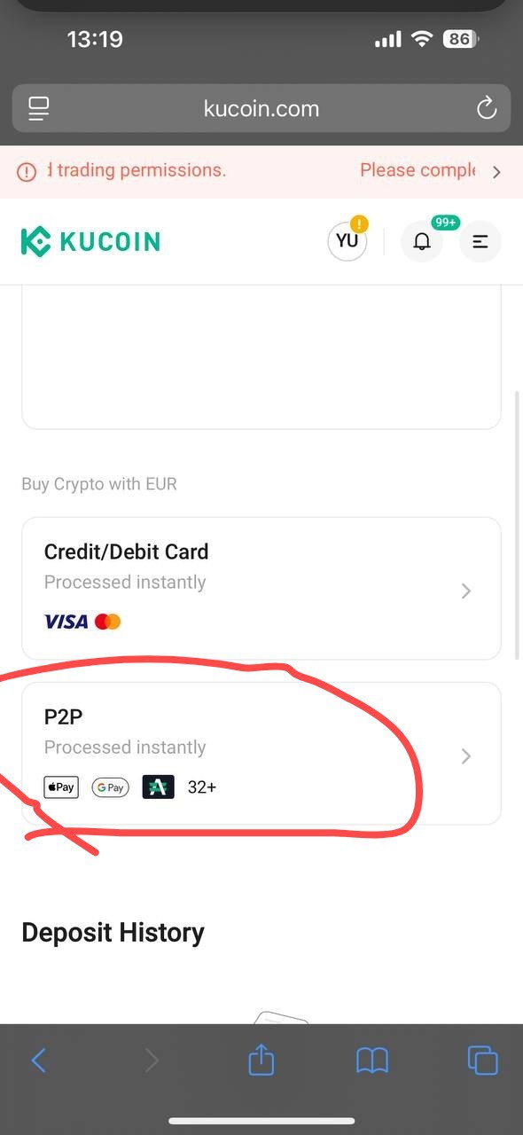Go back with Safari back arrow
Viewport: 523px width, 1135px height.
(x=38, y=1061)
